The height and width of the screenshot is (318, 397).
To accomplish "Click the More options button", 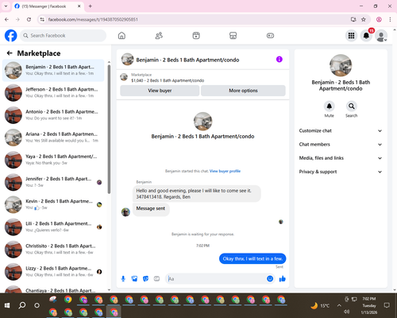I will tap(243, 91).
